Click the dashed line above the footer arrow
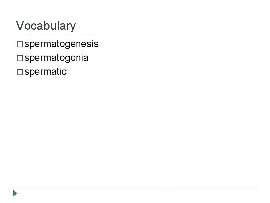Viewport: 270px width, 203px height. click(x=135, y=188)
